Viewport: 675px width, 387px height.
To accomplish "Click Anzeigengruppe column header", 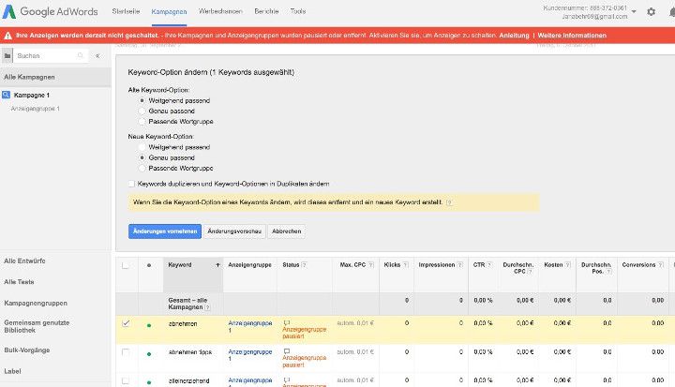I will (x=249, y=265).
